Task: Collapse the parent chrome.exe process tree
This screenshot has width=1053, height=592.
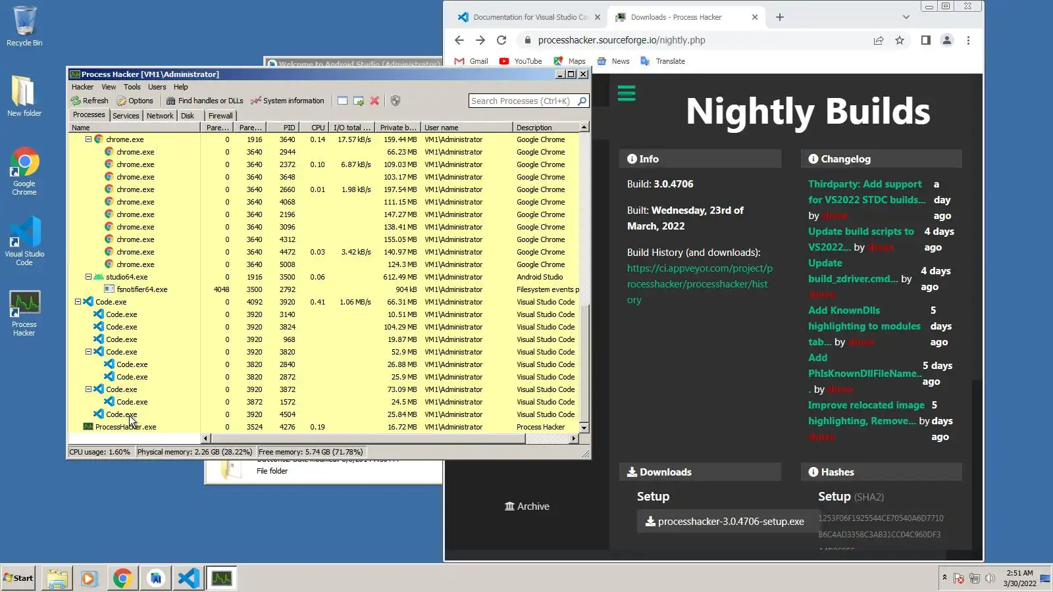Action: point(88,139)
